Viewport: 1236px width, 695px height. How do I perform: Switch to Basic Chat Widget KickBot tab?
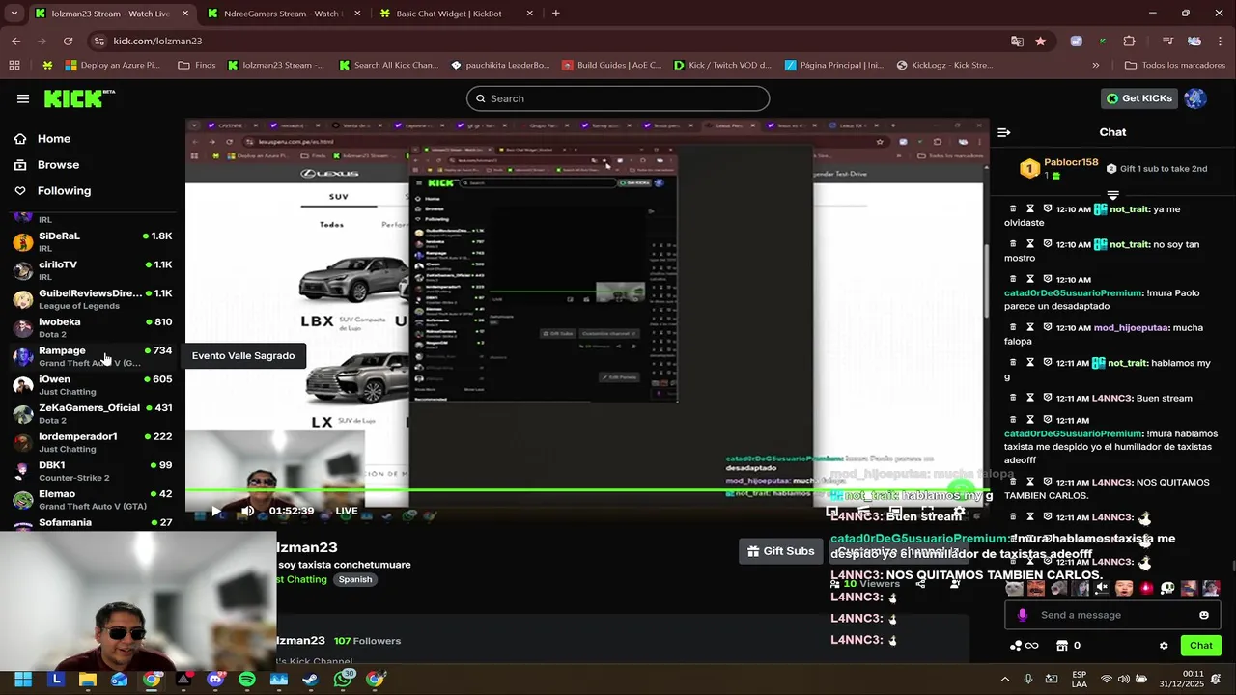(x=454, y=14)
